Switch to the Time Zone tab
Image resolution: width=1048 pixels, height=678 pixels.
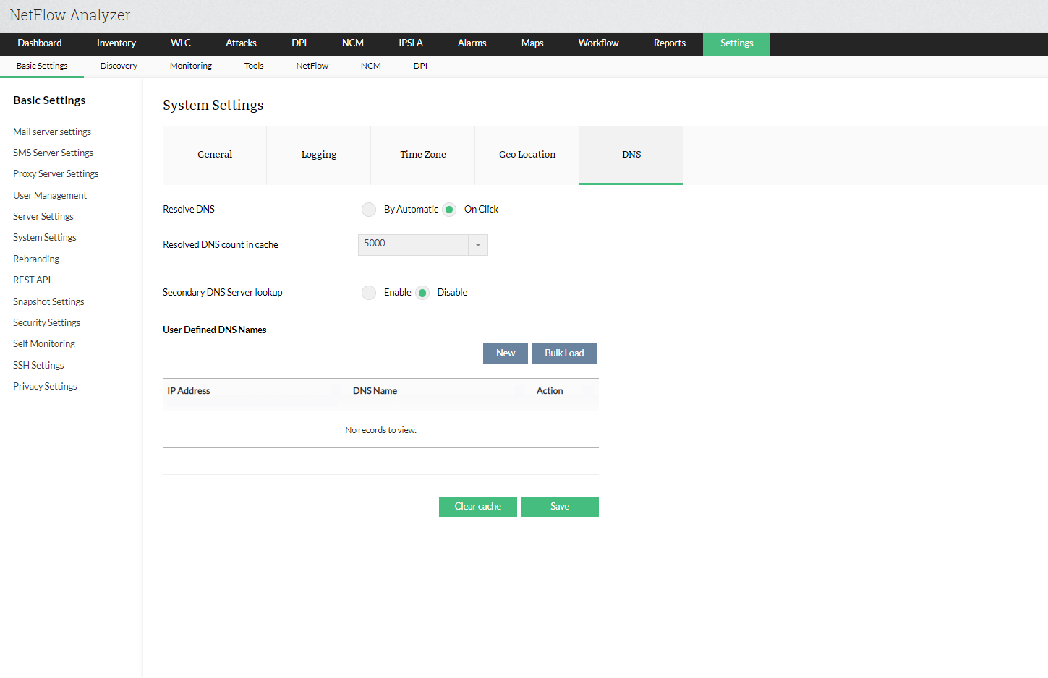pyautogui.click(x=423, y=155)
